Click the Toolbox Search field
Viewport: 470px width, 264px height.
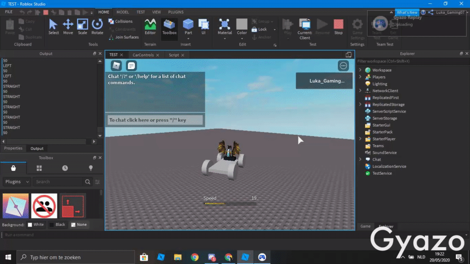click(x=58, y=182)
